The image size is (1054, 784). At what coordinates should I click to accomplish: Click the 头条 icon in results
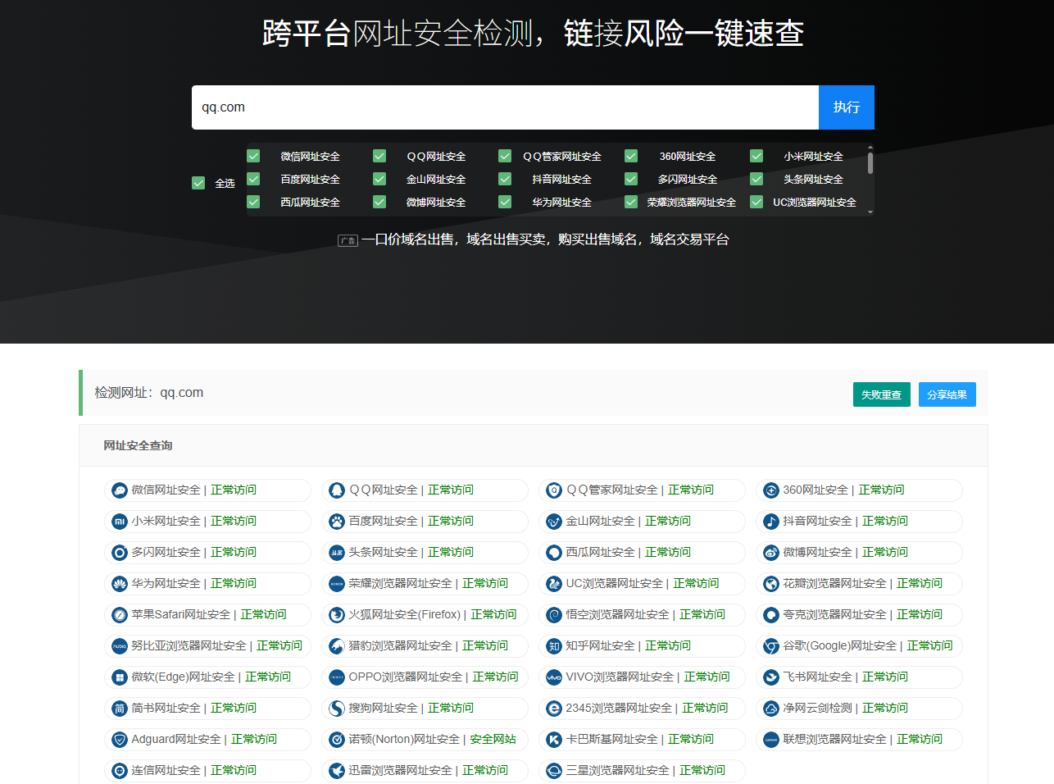coord(337,553)
